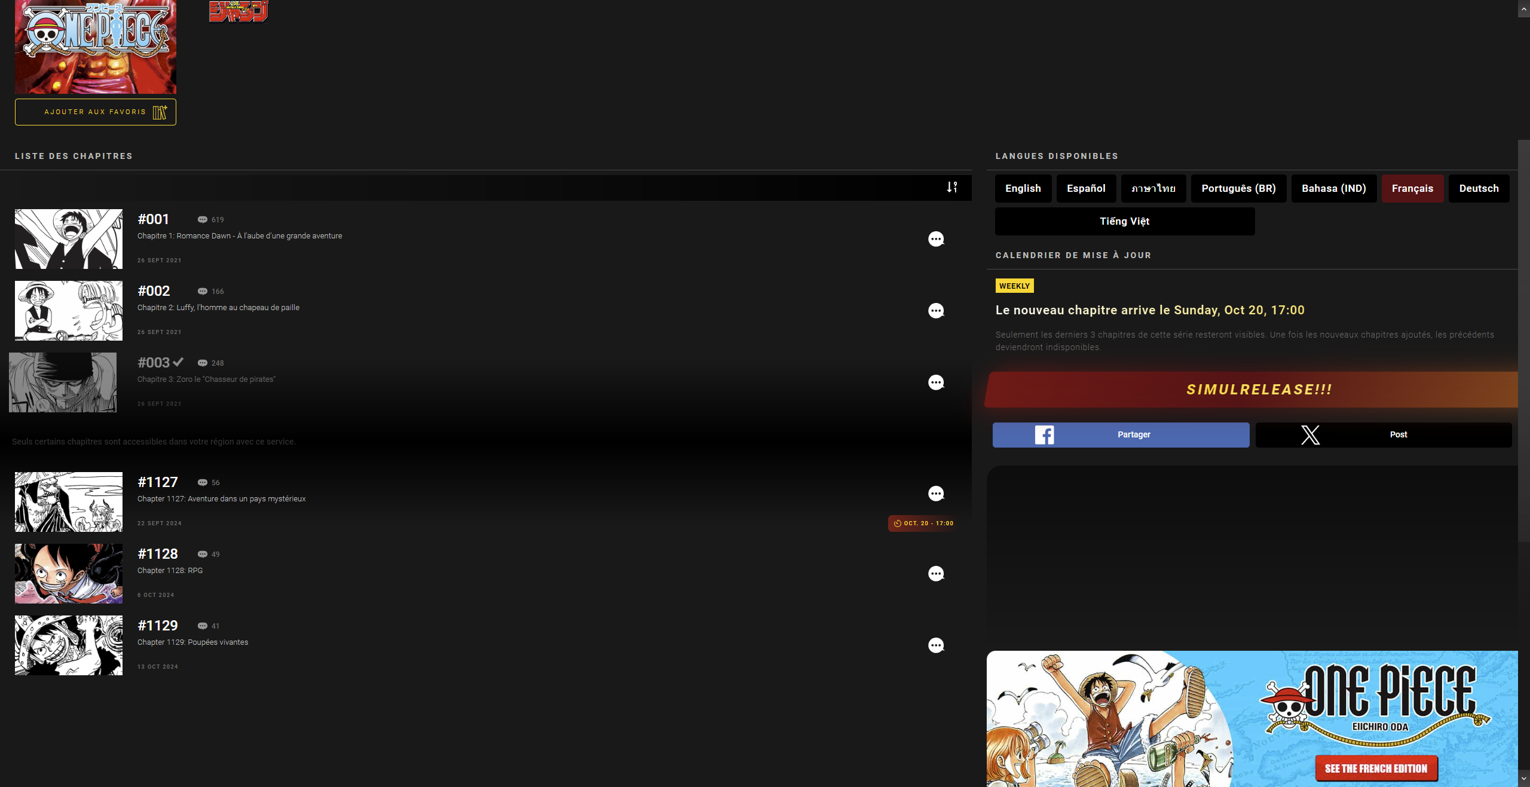Open chapter #1129 thumbnail

69,645
